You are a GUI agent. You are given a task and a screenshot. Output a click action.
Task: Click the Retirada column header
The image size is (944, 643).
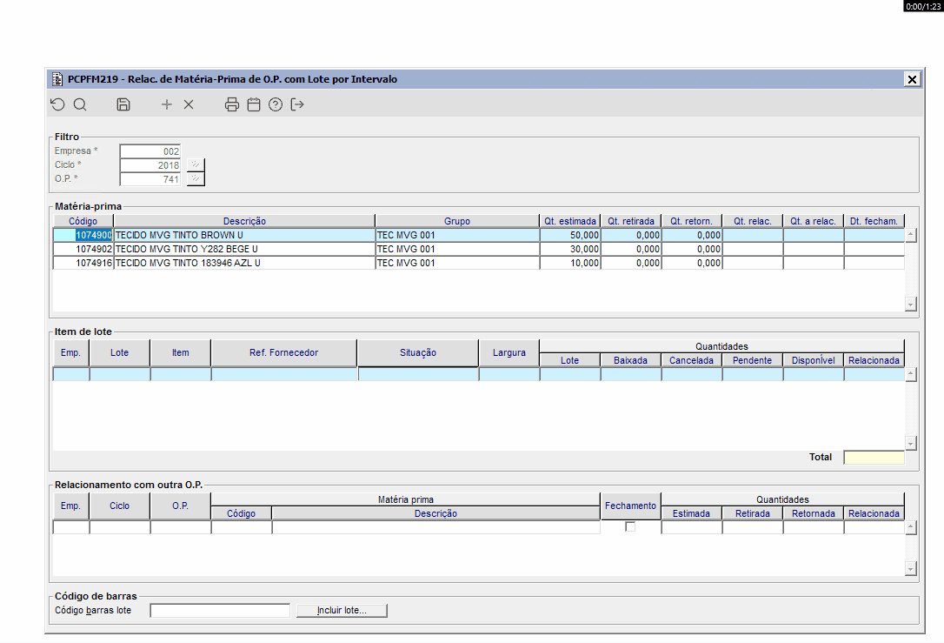[753, 513]
